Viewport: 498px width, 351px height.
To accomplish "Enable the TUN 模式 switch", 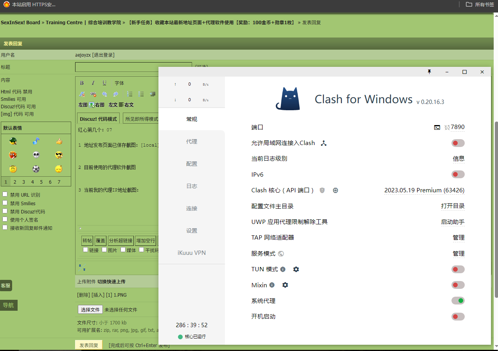I will point(458,269).
